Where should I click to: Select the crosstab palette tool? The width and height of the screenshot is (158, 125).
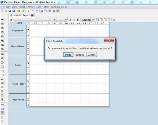coord(2,113)
